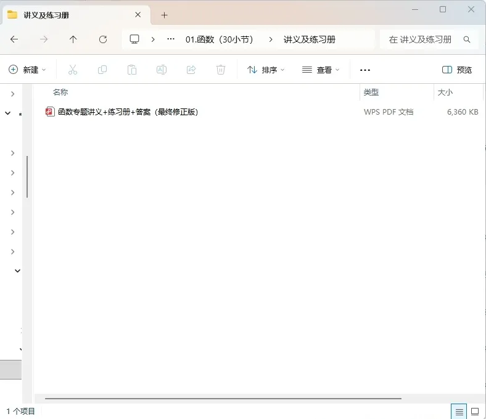The image size is (486, 419).
Task: Switch to large thumbnails view in status bar
Action: pyautogui.click(x=475, y=412)
